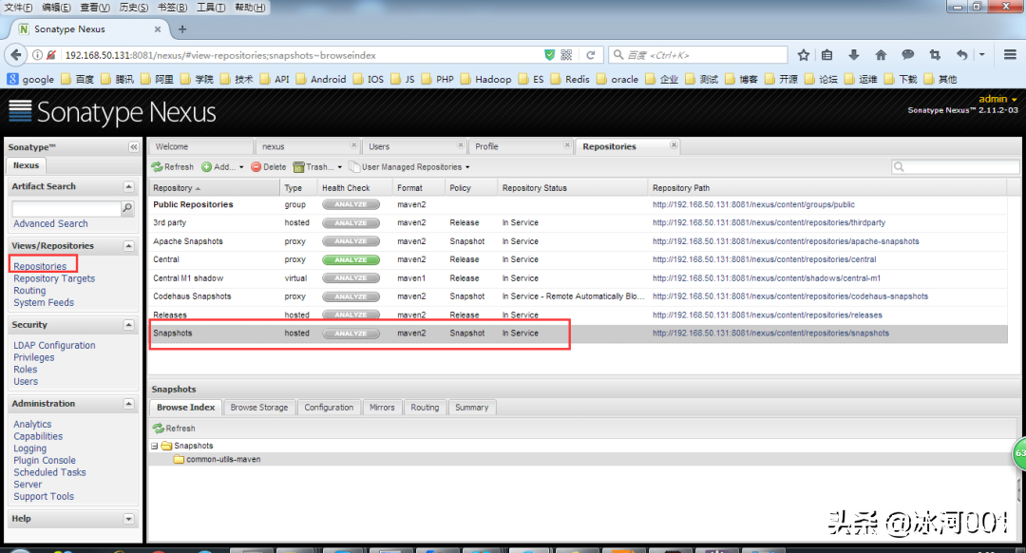This screenshot has height=553, width=1026.
Task: Open the downloads arrow icon
Action: click(x=854, y=55)
